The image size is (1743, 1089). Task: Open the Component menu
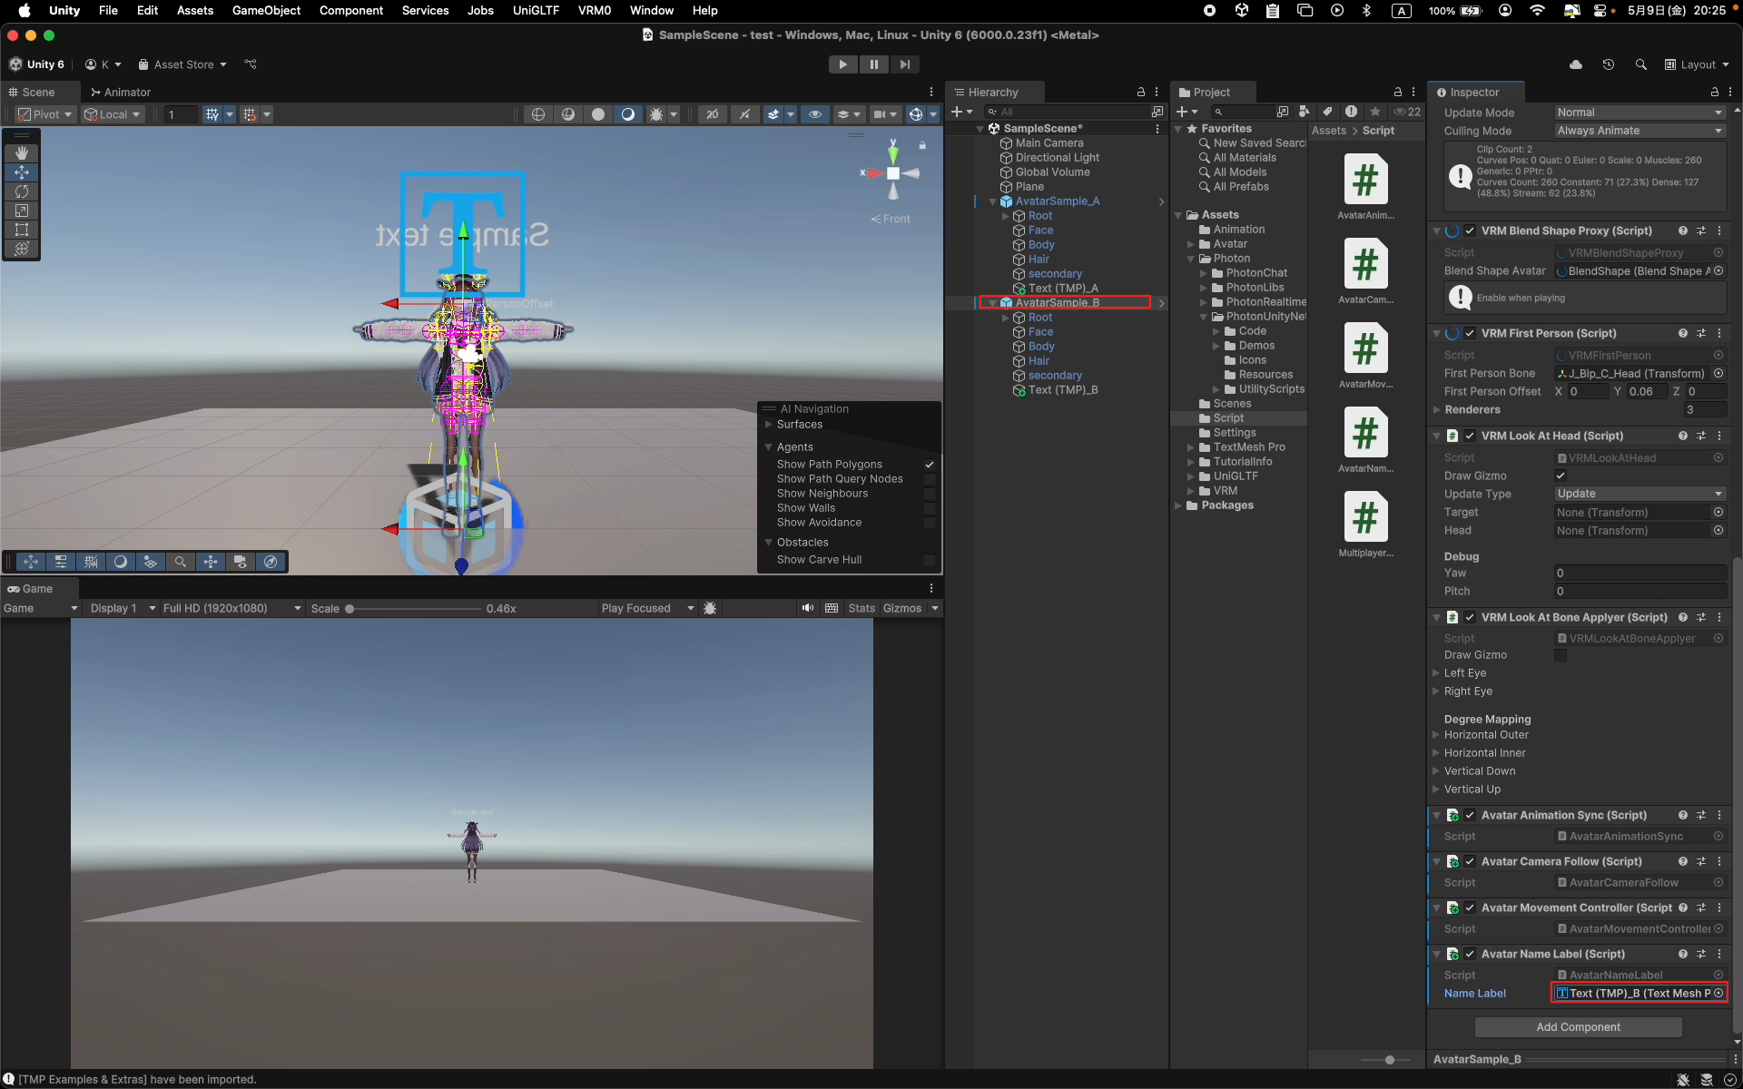(351, 11)
